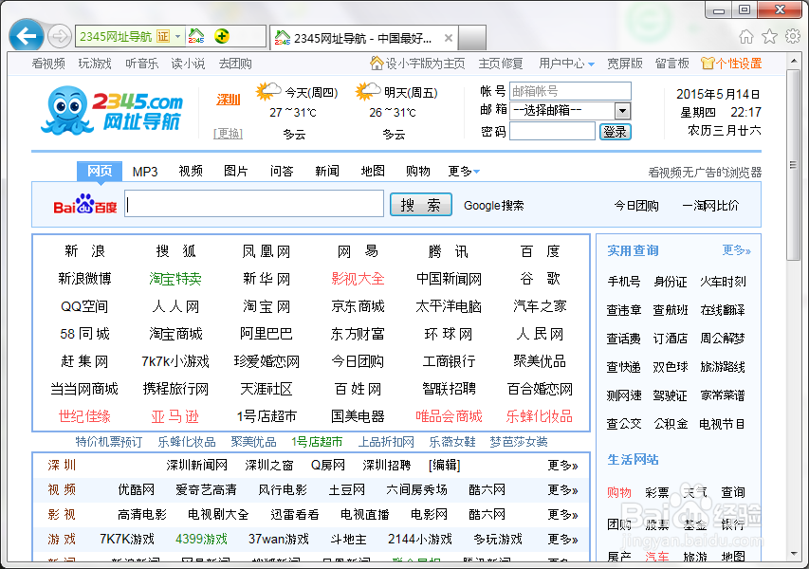The width and height of the screenshot is (809, 569).
Task: Click the Google搜索 link
Action: [x=493, y=206]
